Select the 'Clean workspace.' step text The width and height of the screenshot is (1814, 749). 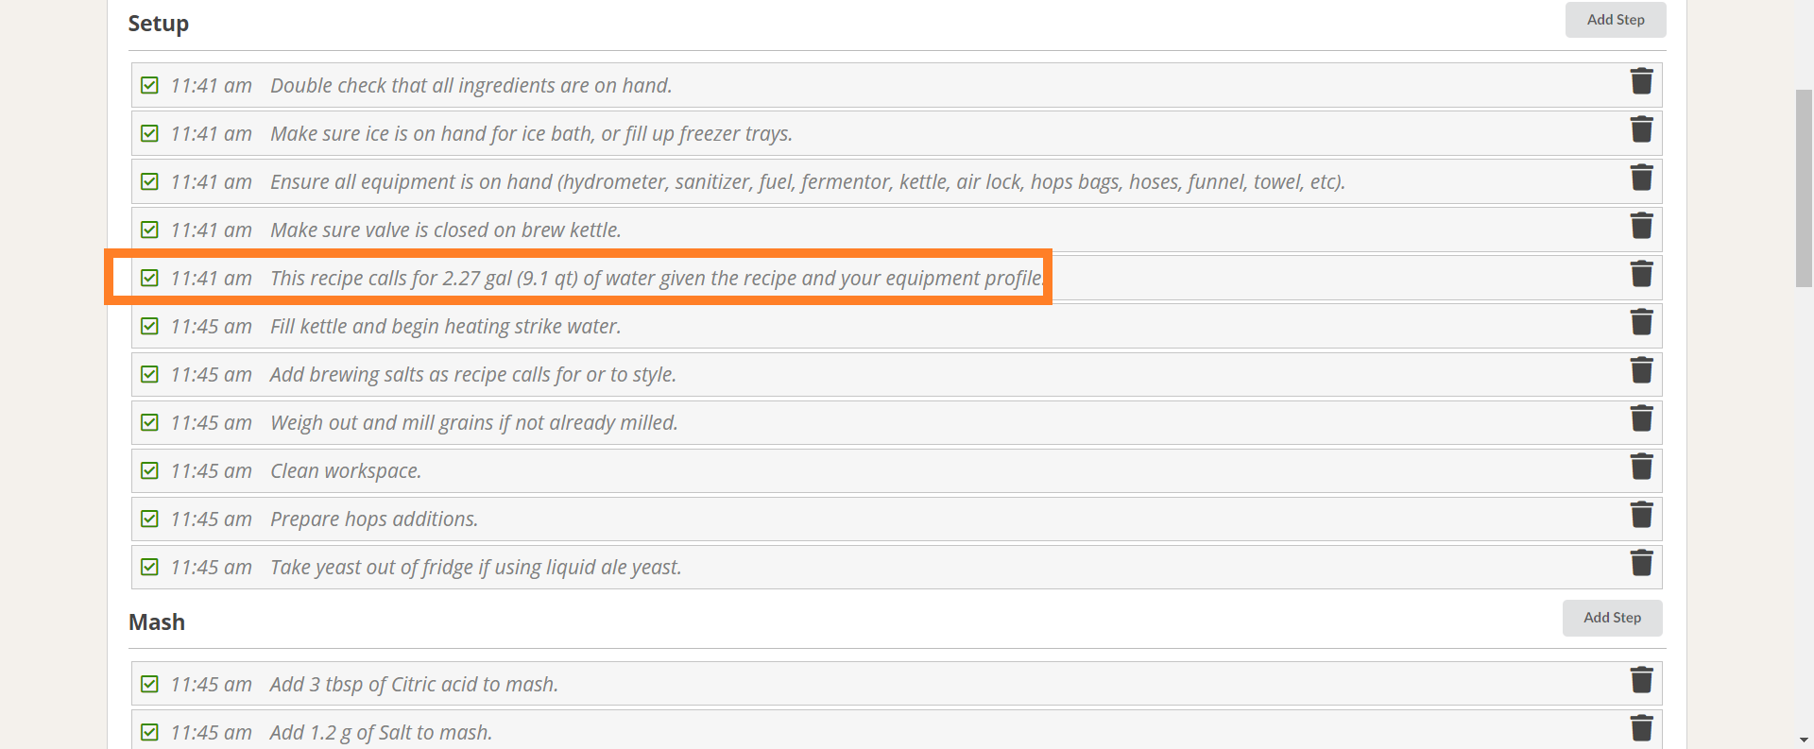[346, 470]
